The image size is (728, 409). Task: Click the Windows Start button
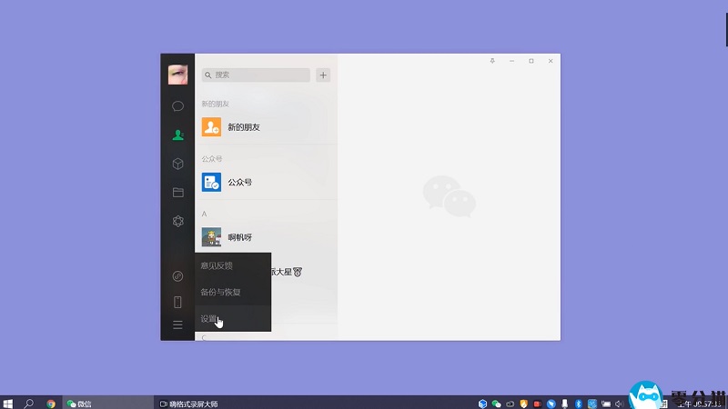(8, 403)
